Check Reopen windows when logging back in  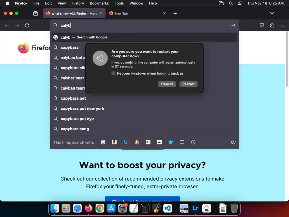click(113, 73)
